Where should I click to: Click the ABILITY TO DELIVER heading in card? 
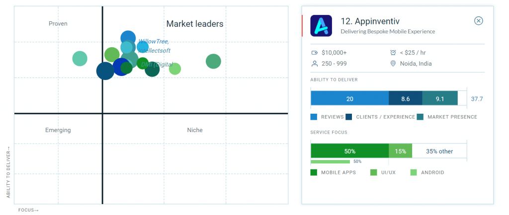[334, 80]
